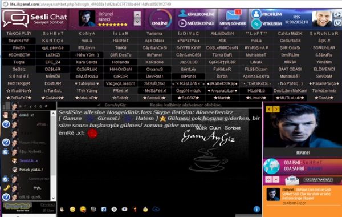
Task: Click the red candle icon in chat toolbar
Action: pos(135,210)
